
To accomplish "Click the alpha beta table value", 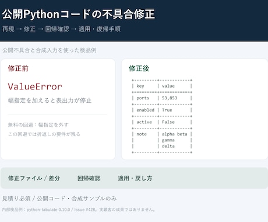I will [x=175, y=134].
